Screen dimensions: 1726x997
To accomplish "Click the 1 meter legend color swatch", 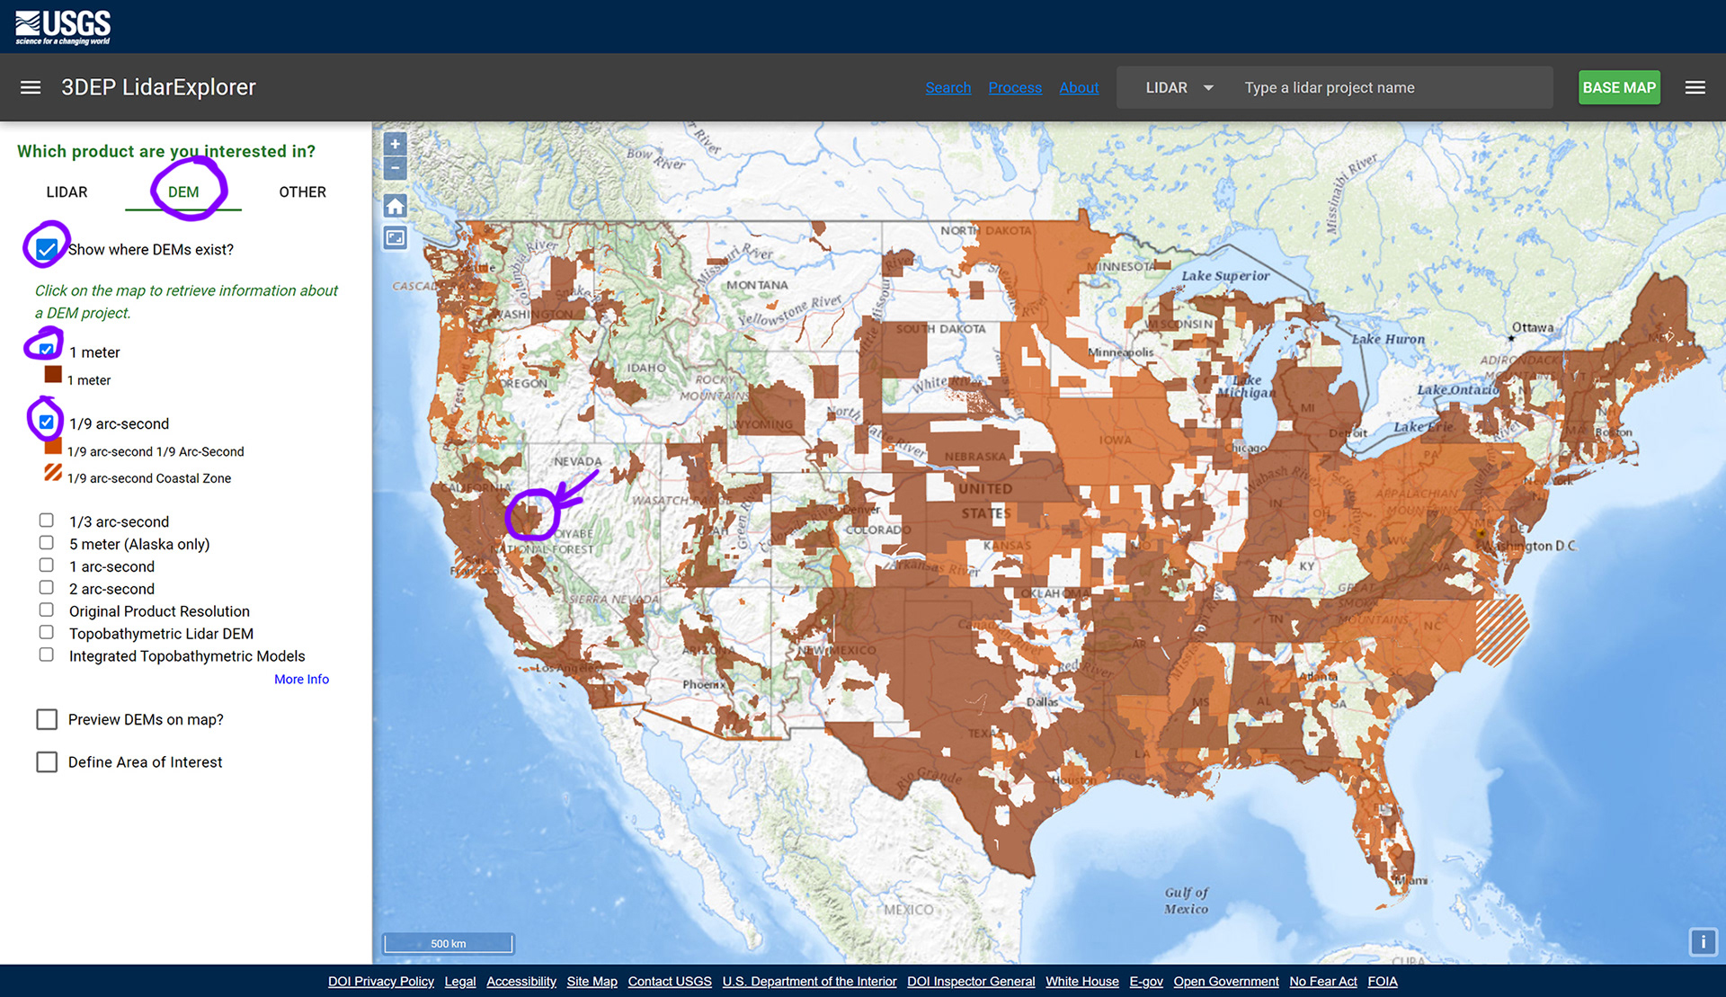I will click(x=53, y=374).
